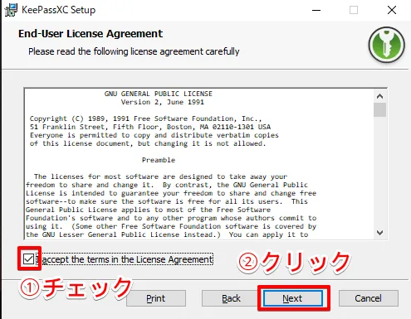
Task: Close the KeePassXC Setup window
Action: 392,10
